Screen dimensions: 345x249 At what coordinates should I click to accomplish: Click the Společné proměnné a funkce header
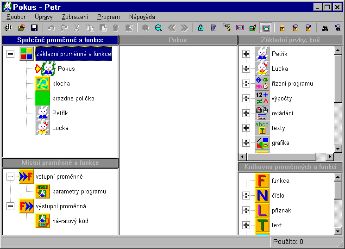[60, 40]
